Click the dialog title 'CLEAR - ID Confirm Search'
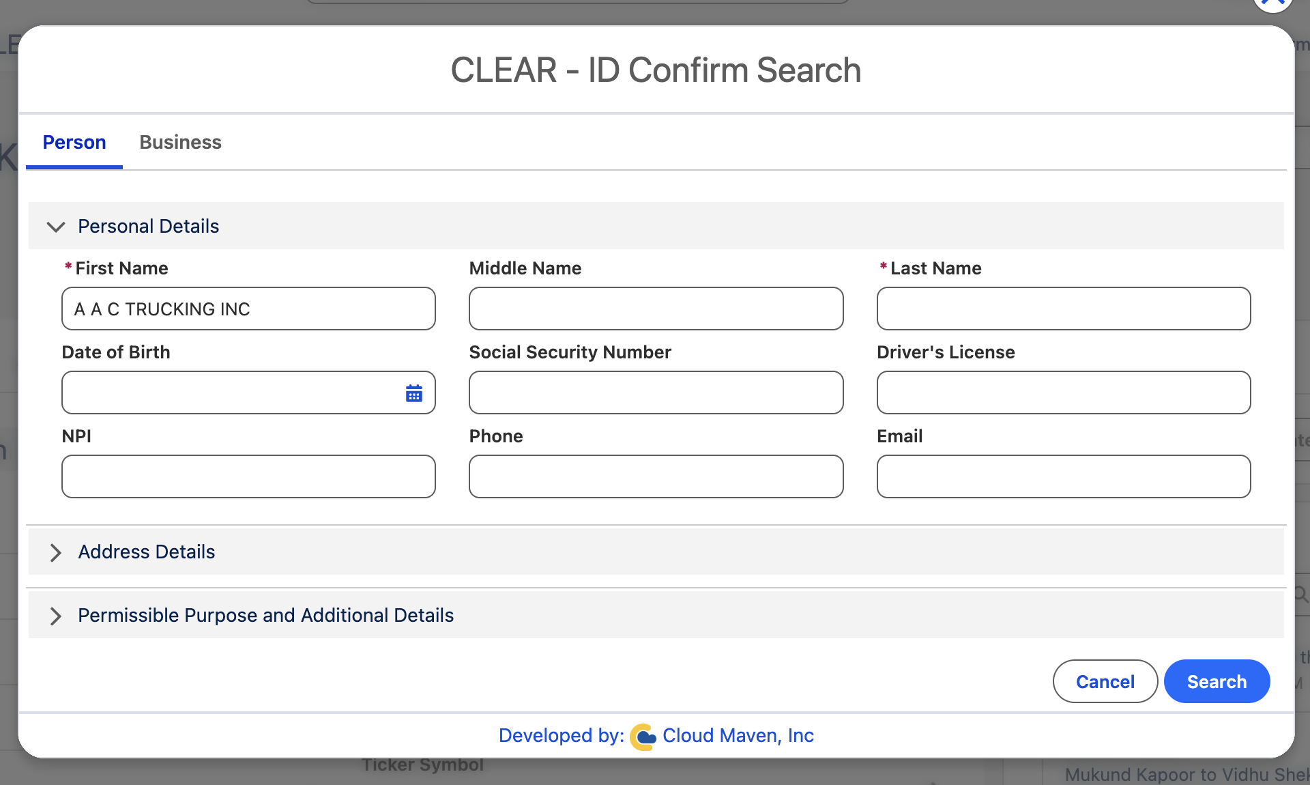This screenshot has width=1310, height=785. [656, 70]
